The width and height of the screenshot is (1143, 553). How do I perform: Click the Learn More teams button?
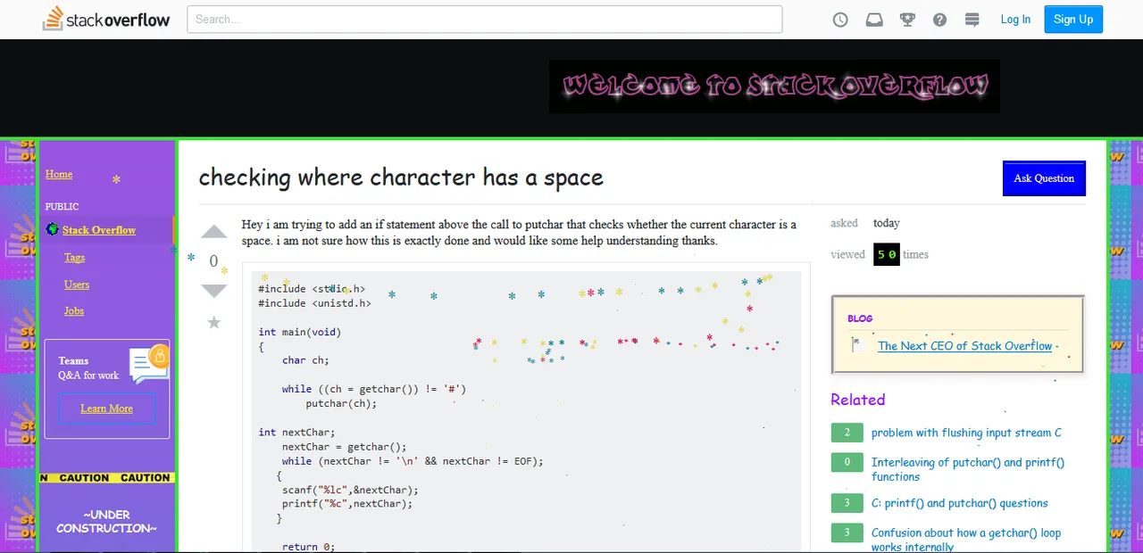106,409
